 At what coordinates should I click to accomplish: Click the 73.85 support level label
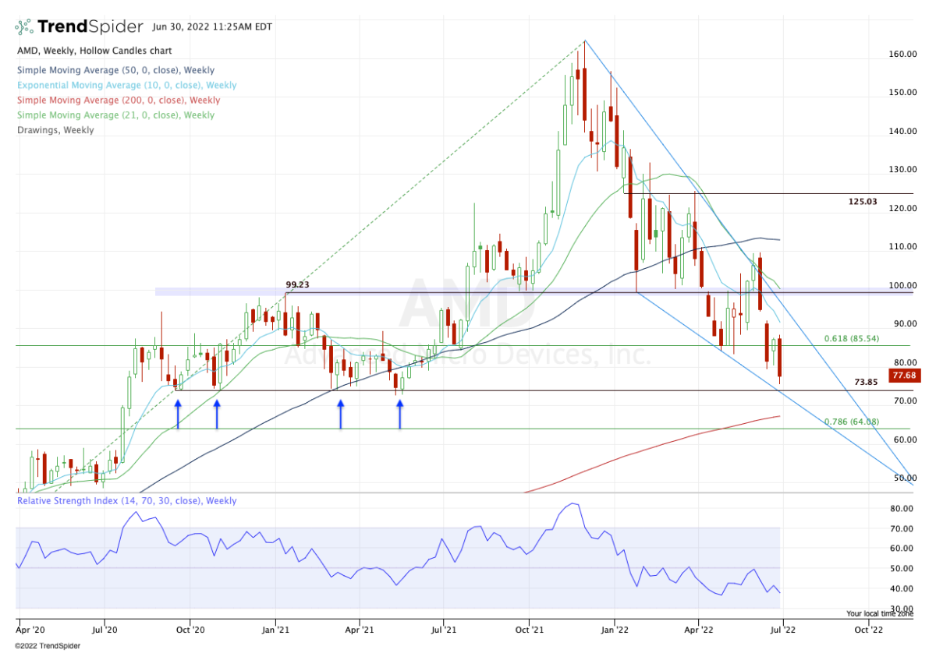pyautogui.click(x=863, y=383)
